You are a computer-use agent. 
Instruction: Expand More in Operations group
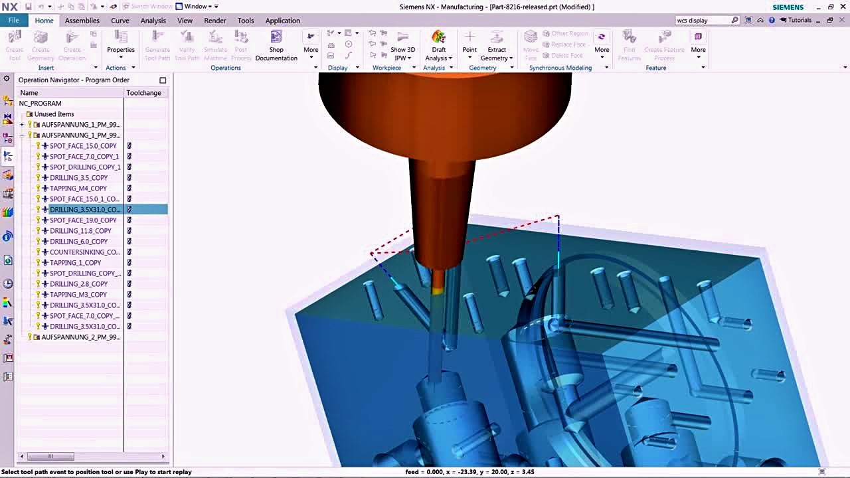click(x=311, y=45)
